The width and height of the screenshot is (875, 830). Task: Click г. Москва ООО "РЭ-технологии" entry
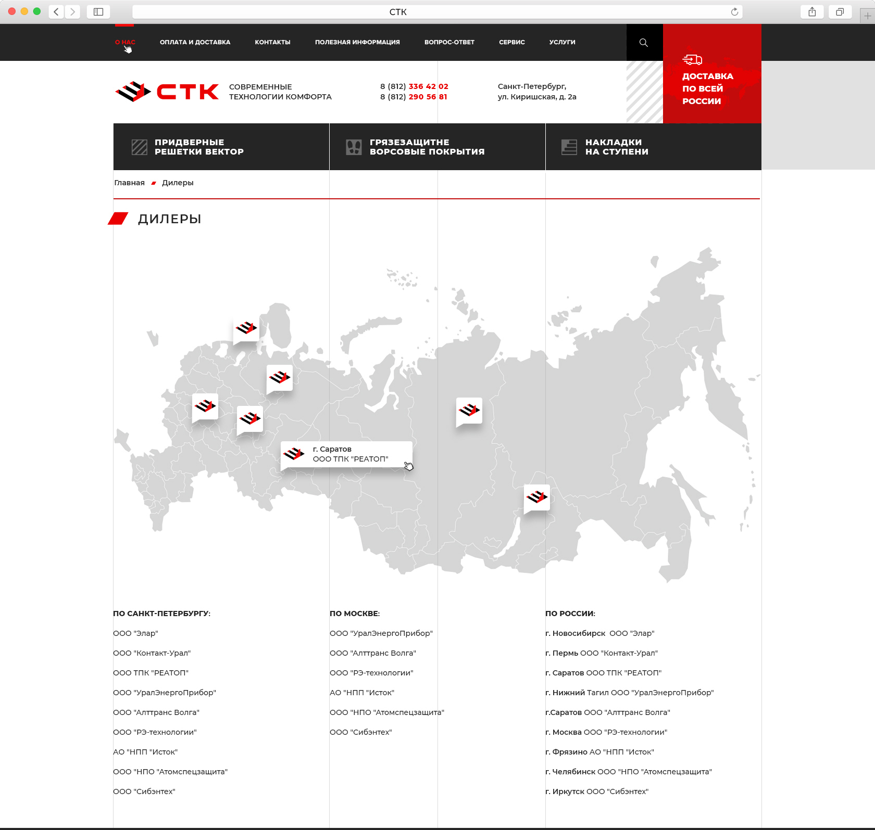pyautogui.click(x=606, y=732)
